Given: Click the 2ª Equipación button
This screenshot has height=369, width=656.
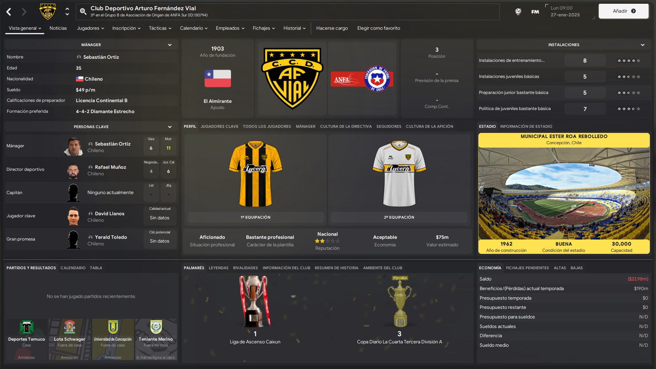Looking at the screenshot, I should tap(399, 217).
